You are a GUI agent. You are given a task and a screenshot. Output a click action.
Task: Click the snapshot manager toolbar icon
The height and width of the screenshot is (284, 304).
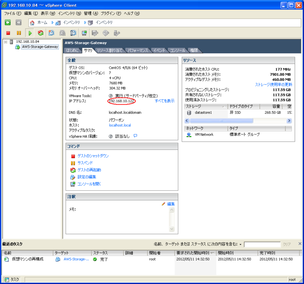pos(73,33)
